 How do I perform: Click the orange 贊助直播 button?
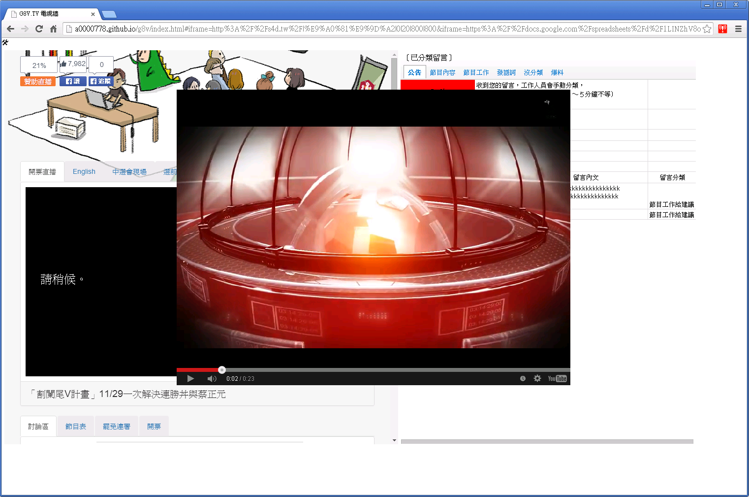click(38, 81)
